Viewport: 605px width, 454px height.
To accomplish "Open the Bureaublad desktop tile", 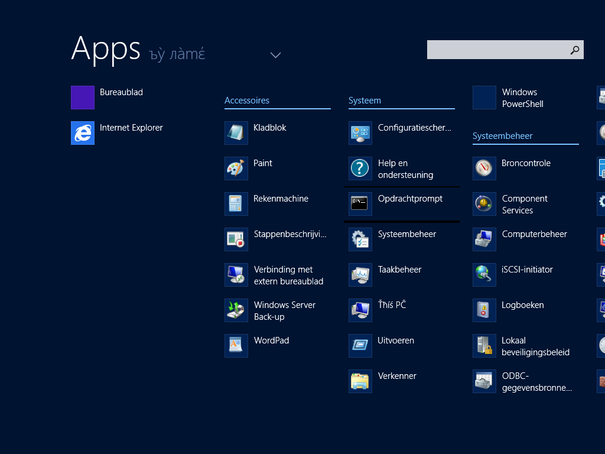I will (x=83, y=98).
